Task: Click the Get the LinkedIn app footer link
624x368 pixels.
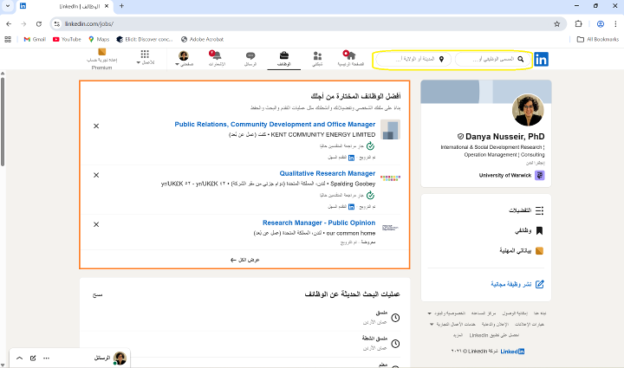Action: pyautogui.click(x=494, y=335)
